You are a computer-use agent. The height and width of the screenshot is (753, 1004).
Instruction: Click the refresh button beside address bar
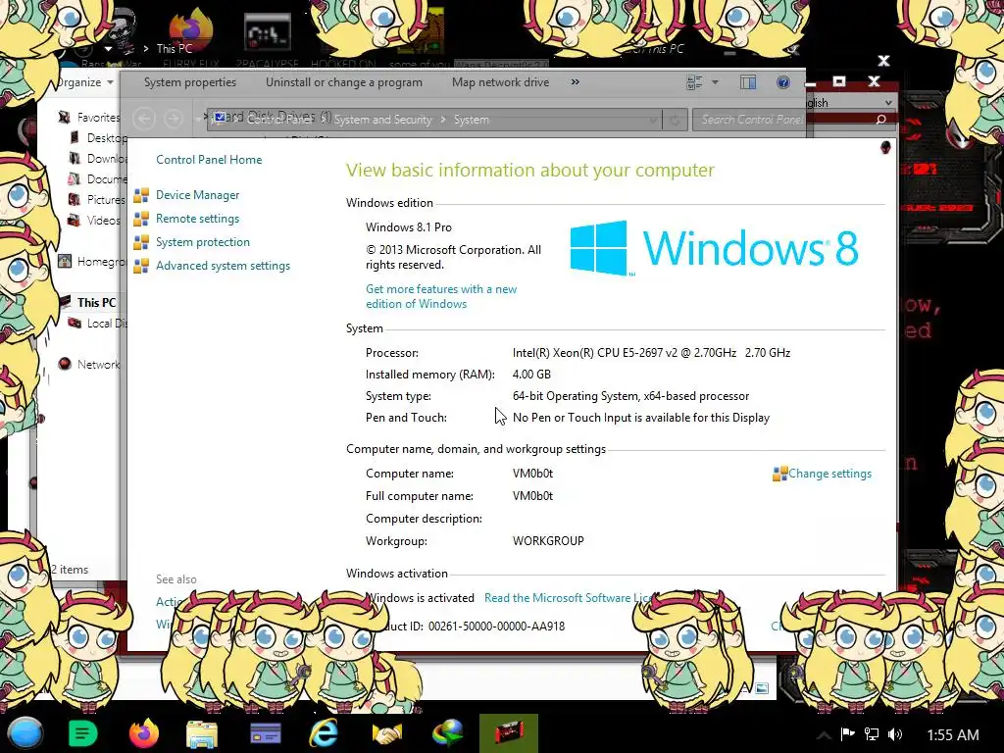[675, 120]
